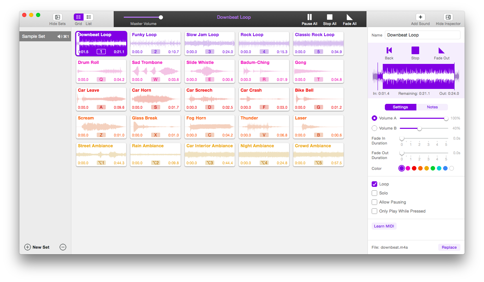Choose the yellow color swatch

[426, 168]
